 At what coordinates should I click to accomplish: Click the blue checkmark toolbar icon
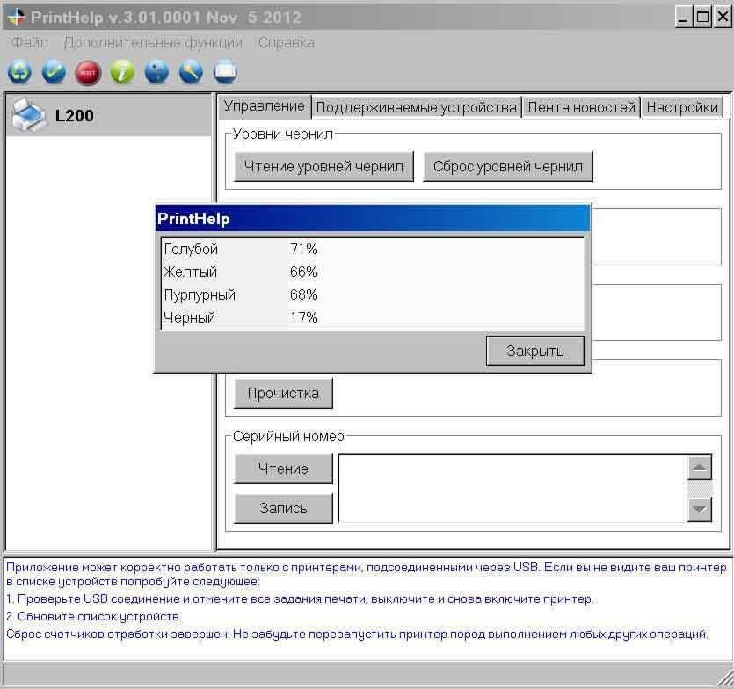pos(54,73)
